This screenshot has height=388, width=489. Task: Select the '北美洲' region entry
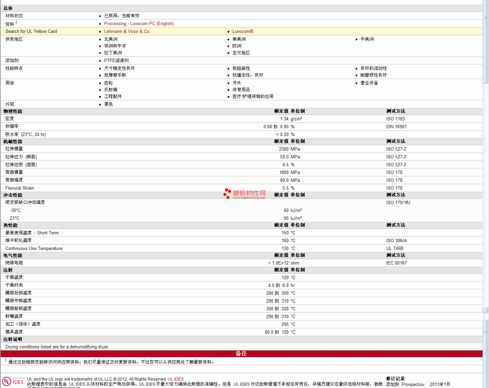point(111,39)
